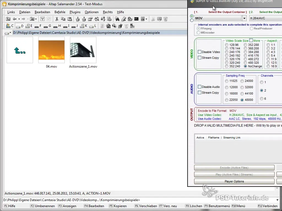
Task: Switch to drive C
Action: (10, 26)
